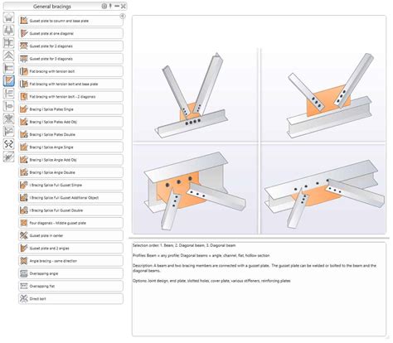Image resolution: width=393 pixels, height=343 pixels.
Task: Select the beam end plate category icon
Action: (8, 68)
